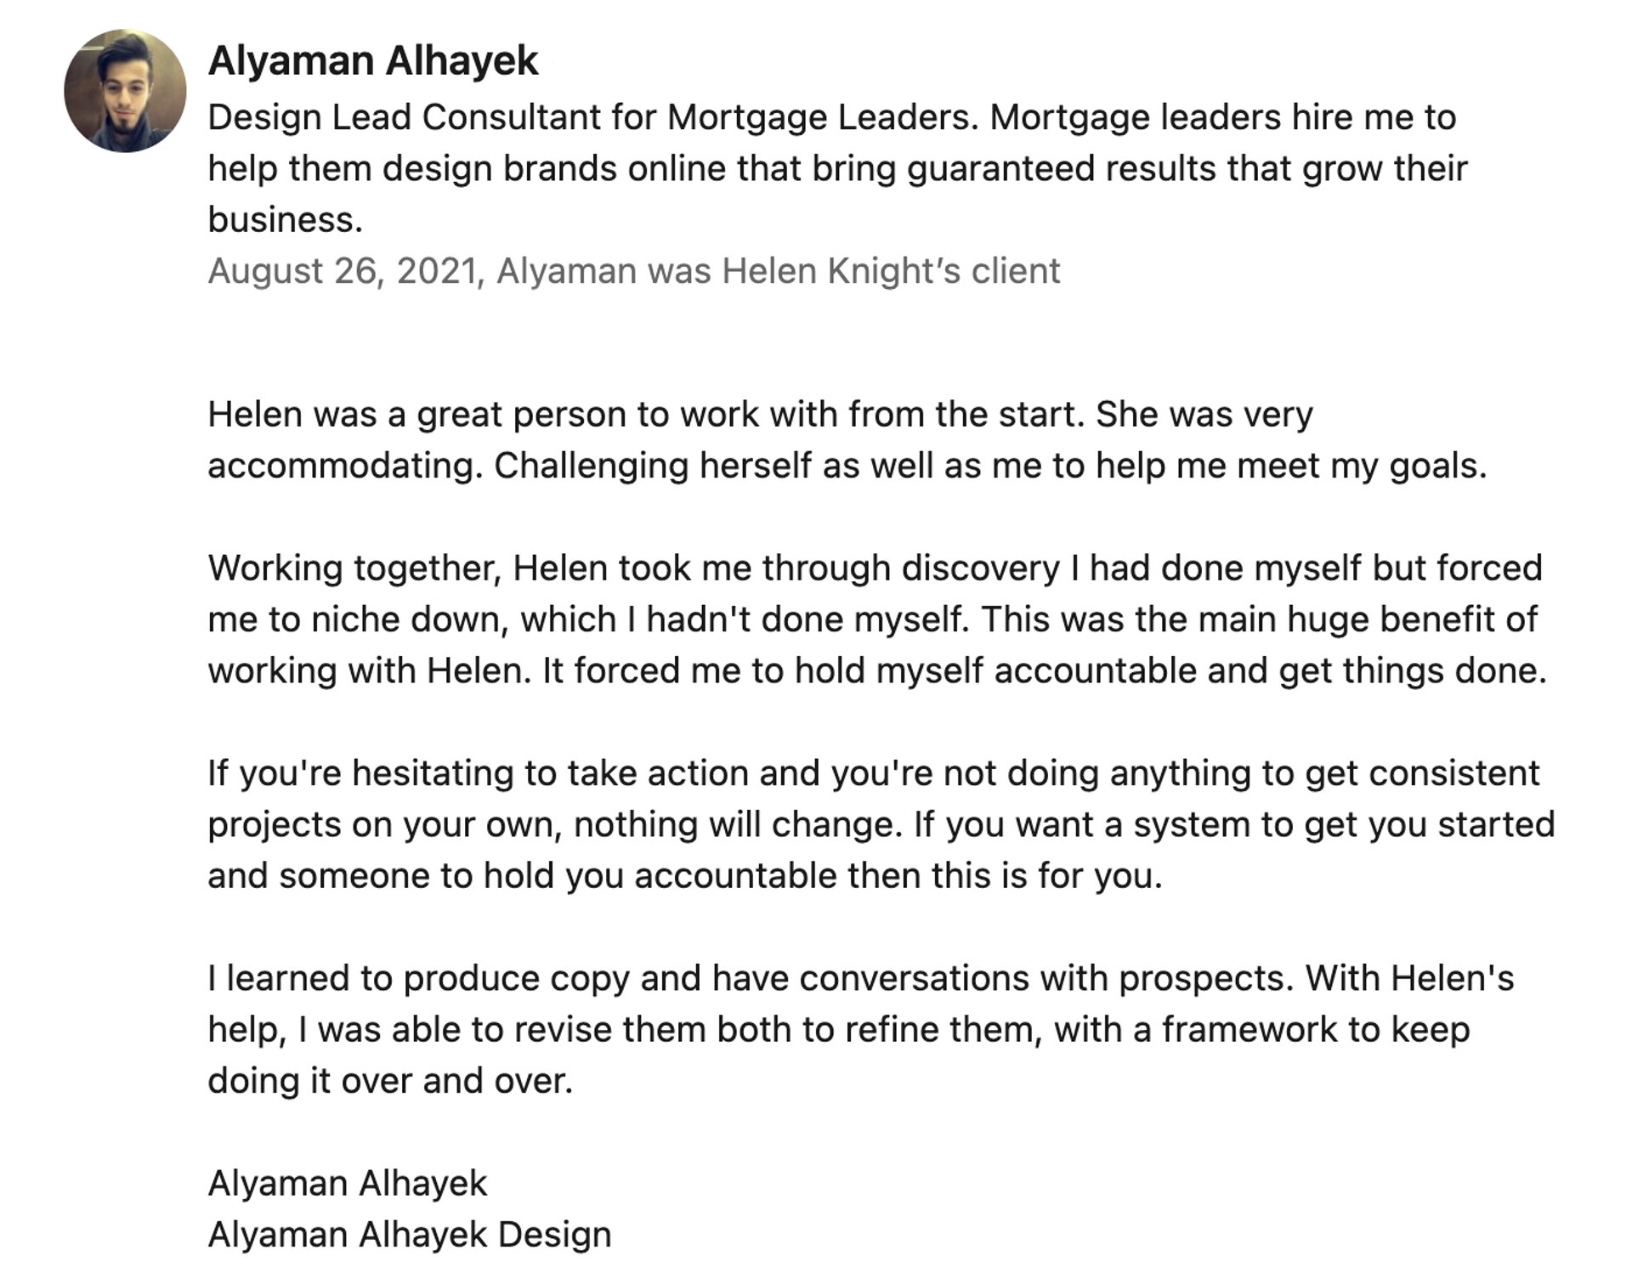Select the Design Lead Consultant headline text
Screen dimensions: 1632x1284
(x=837, y=168)
